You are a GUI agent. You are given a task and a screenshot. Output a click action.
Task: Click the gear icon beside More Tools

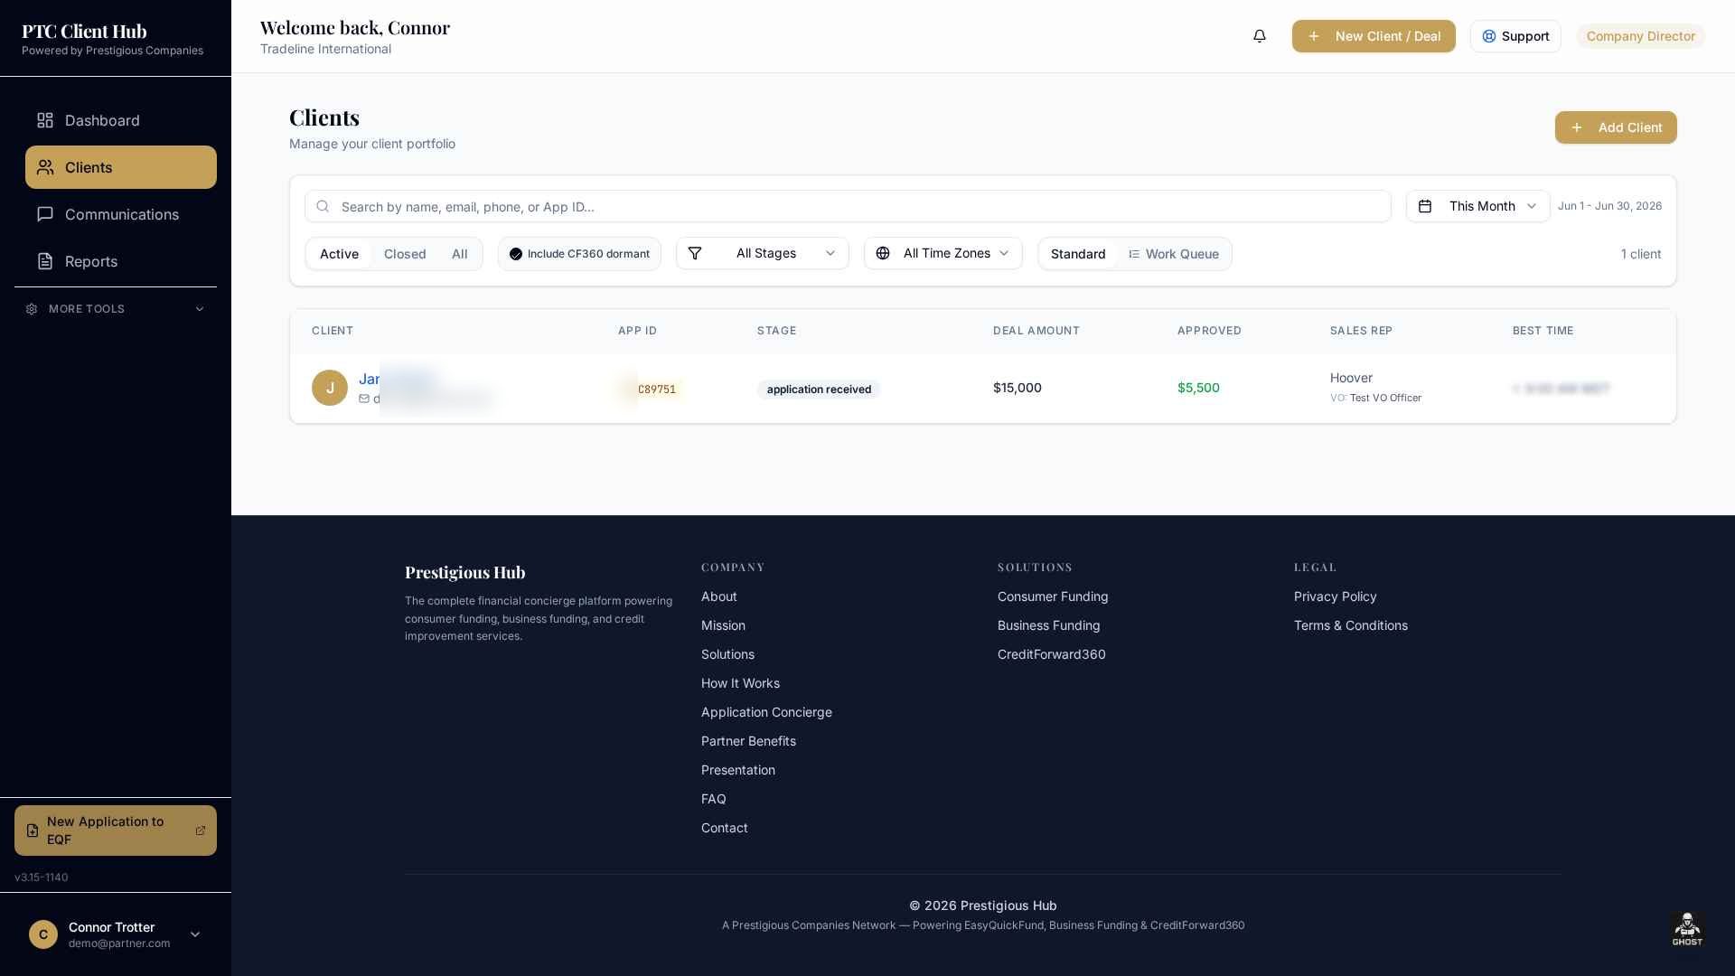click(x=32, y=309)
